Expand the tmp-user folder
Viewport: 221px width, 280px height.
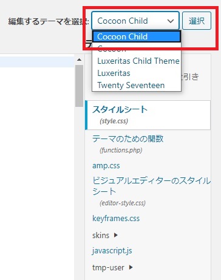112,268
